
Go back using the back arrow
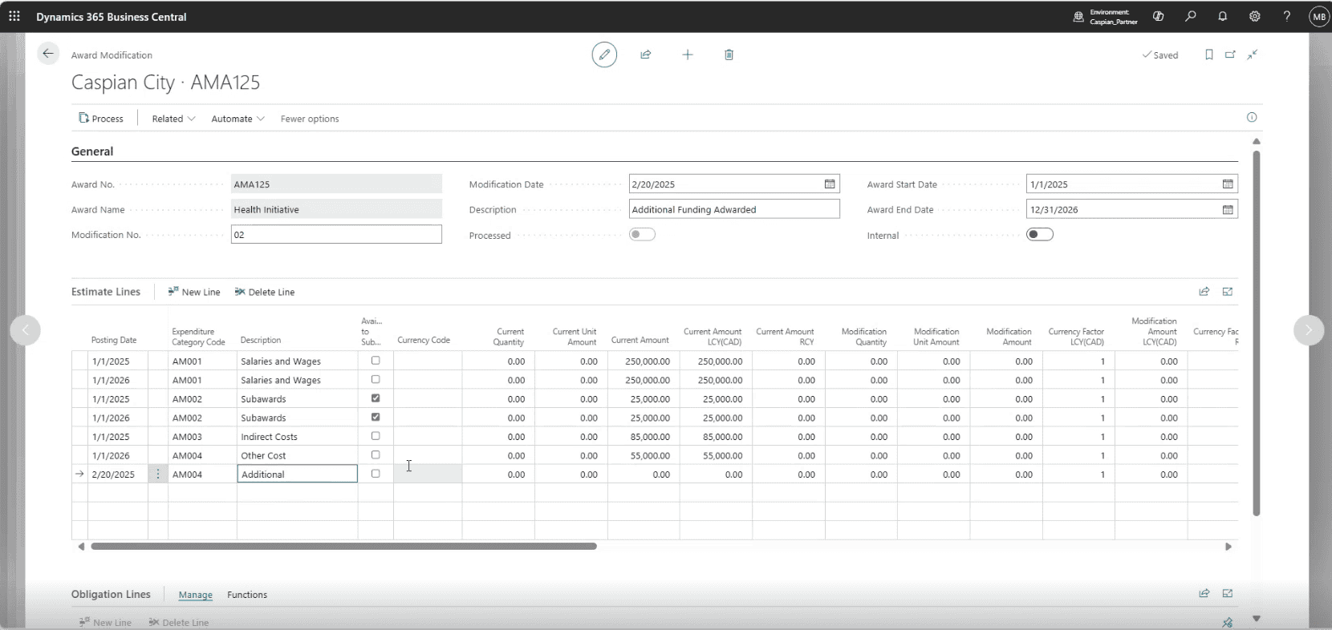[48, 54]
